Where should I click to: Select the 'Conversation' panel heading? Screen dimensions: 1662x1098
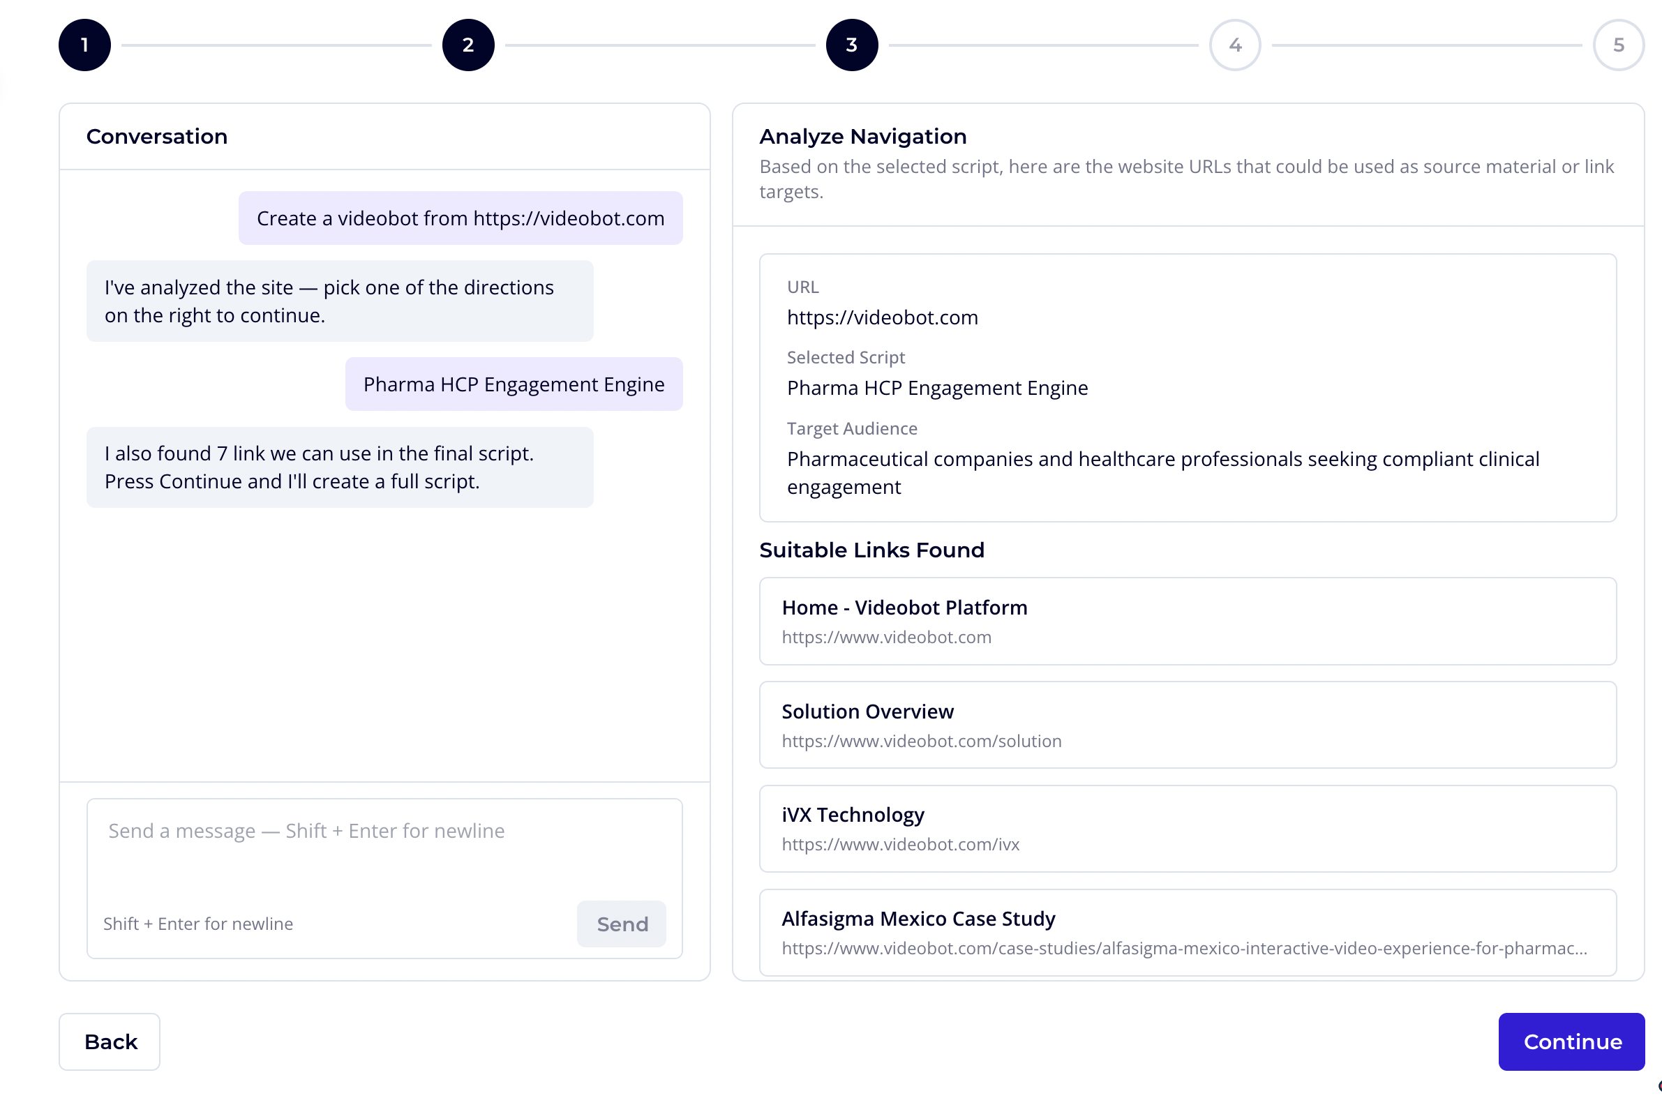(x=157, y=137)
